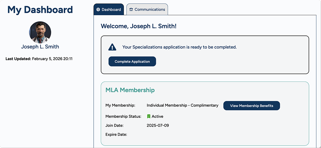
Task: Open View Membership Benefits
Action: (x=251, y=106)
